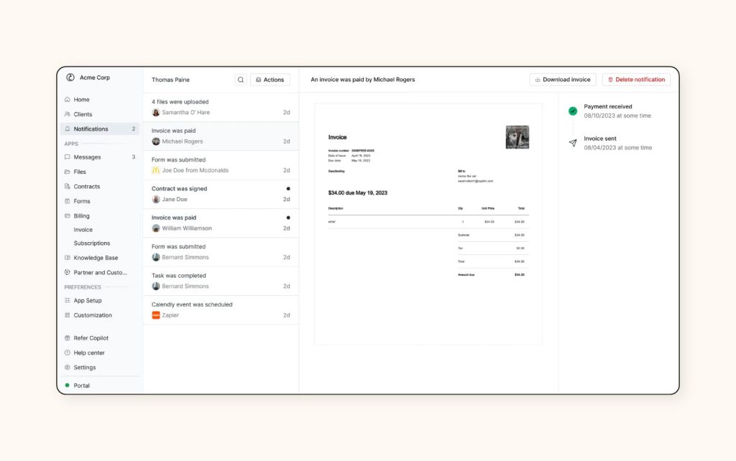
Task: Click the Files folder icon
Action: [x=68, y=172]
